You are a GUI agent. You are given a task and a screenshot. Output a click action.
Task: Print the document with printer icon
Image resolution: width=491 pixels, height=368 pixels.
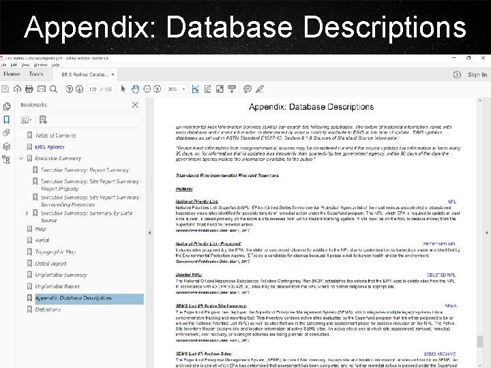tap(29, 89)
